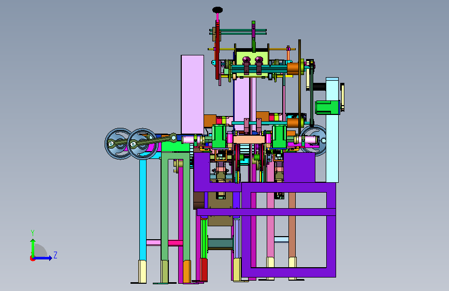The width and height of the screenshot is (449, 291).
Task: Select the tall light-purple panel on the left
Action: (193, 94)
